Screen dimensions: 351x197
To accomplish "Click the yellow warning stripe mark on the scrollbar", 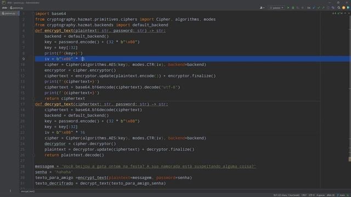I will (x=350, y=159).
